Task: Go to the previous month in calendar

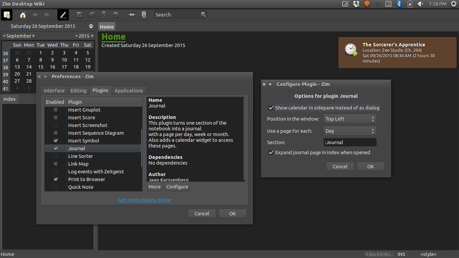Action: point(4,36)
